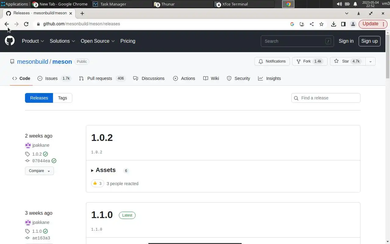Screen dimensions: 390x244
Task: Click the URL address bar
Action: point(165,24)
